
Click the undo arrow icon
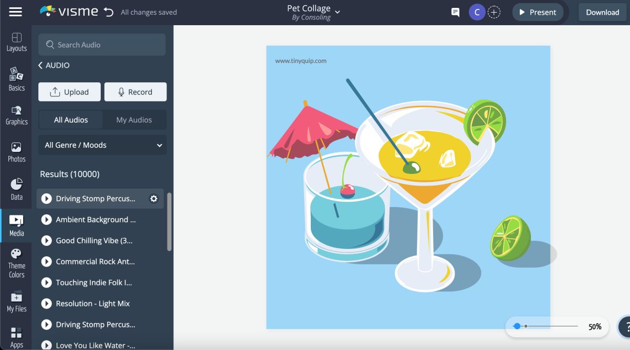click(x=109, y=12)
